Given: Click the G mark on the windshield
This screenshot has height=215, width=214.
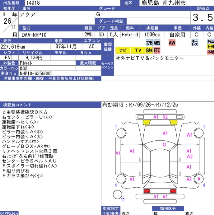Looking at the screenshot, I should click(x=164, y=145).
